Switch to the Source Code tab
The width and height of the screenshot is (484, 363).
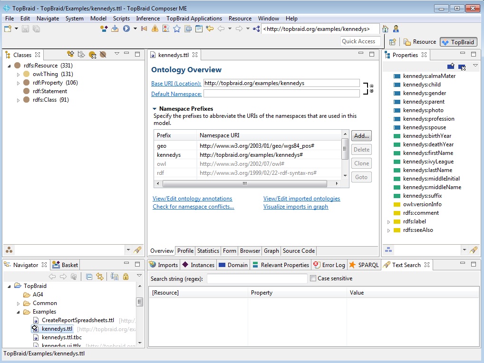click(x=299, y=251)
